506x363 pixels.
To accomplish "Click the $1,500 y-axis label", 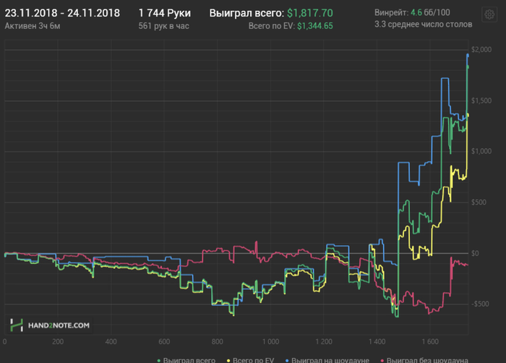I will click(x=481, y=101).
